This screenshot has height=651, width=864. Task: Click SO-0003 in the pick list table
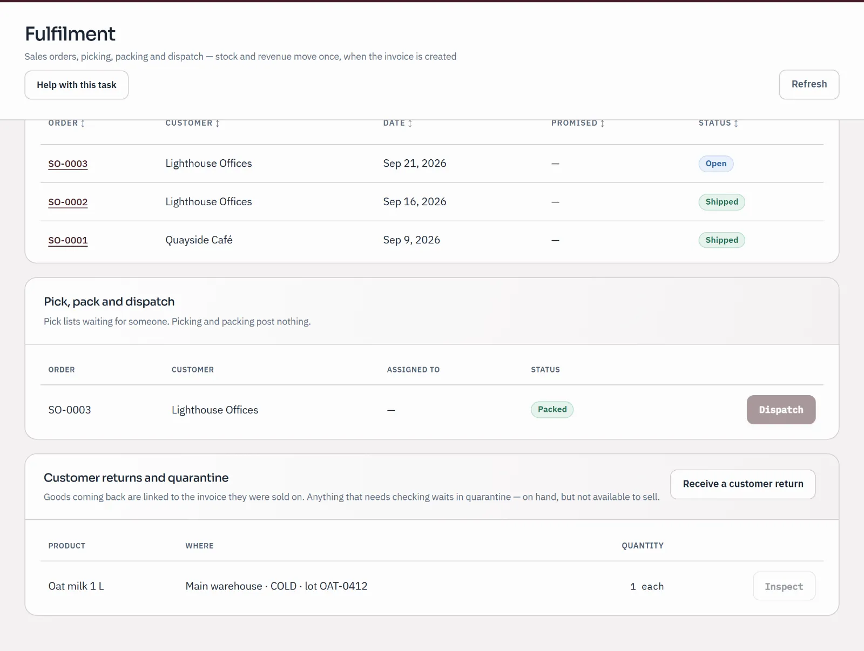coord(70,410)
